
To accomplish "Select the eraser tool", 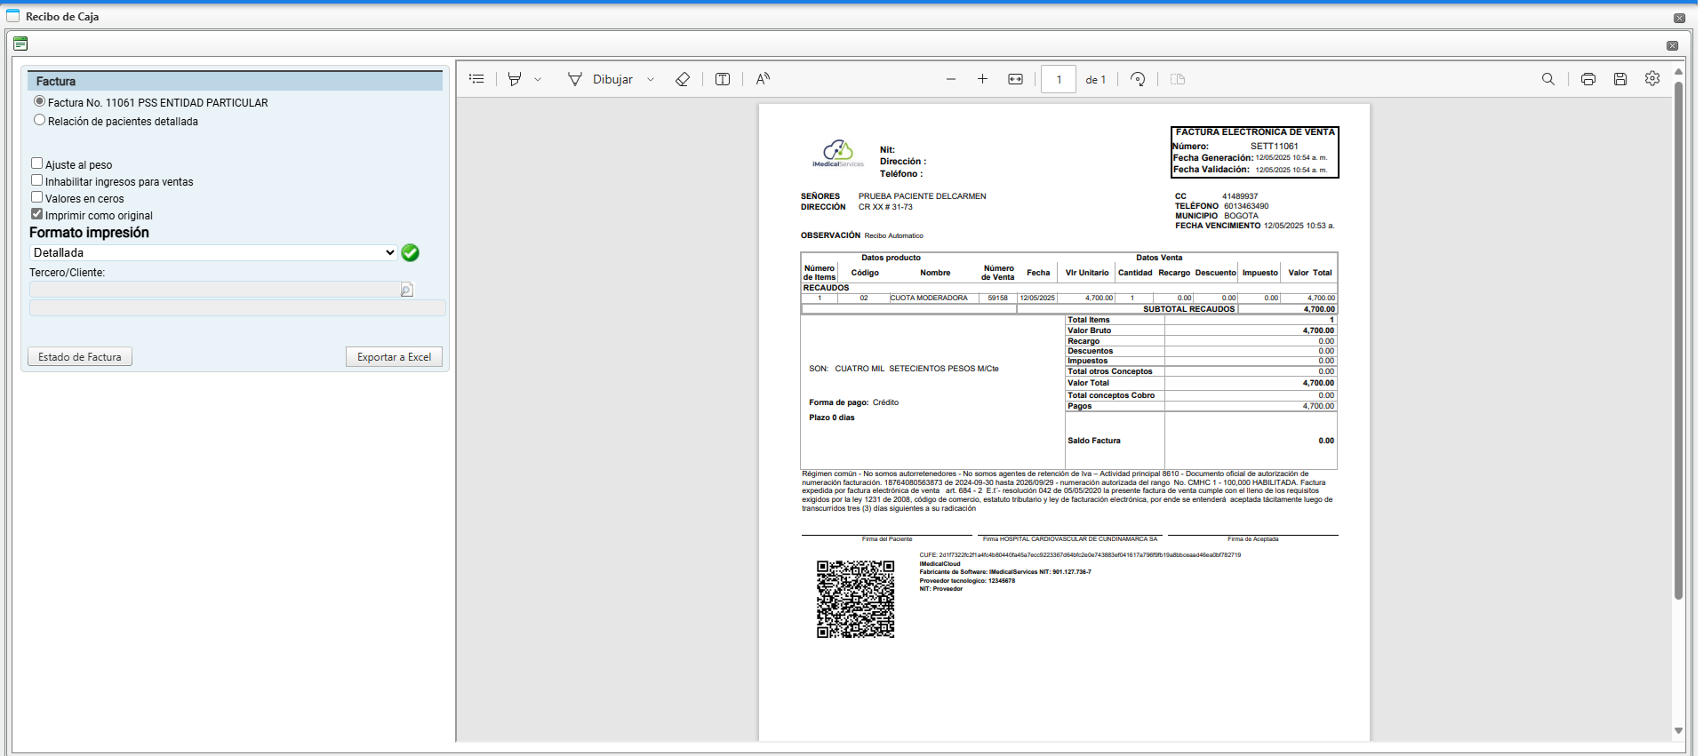I will (683, 79).
